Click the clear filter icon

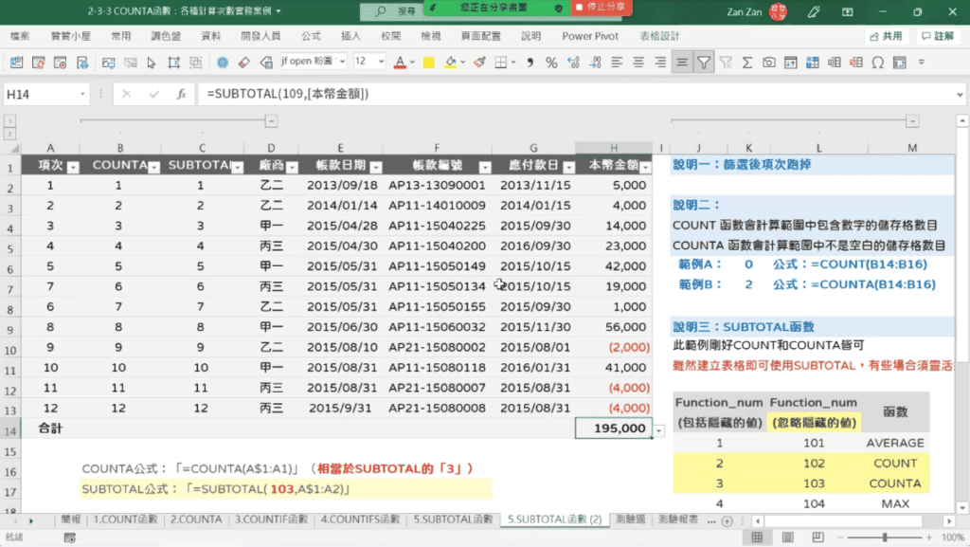tap(726, 63)
